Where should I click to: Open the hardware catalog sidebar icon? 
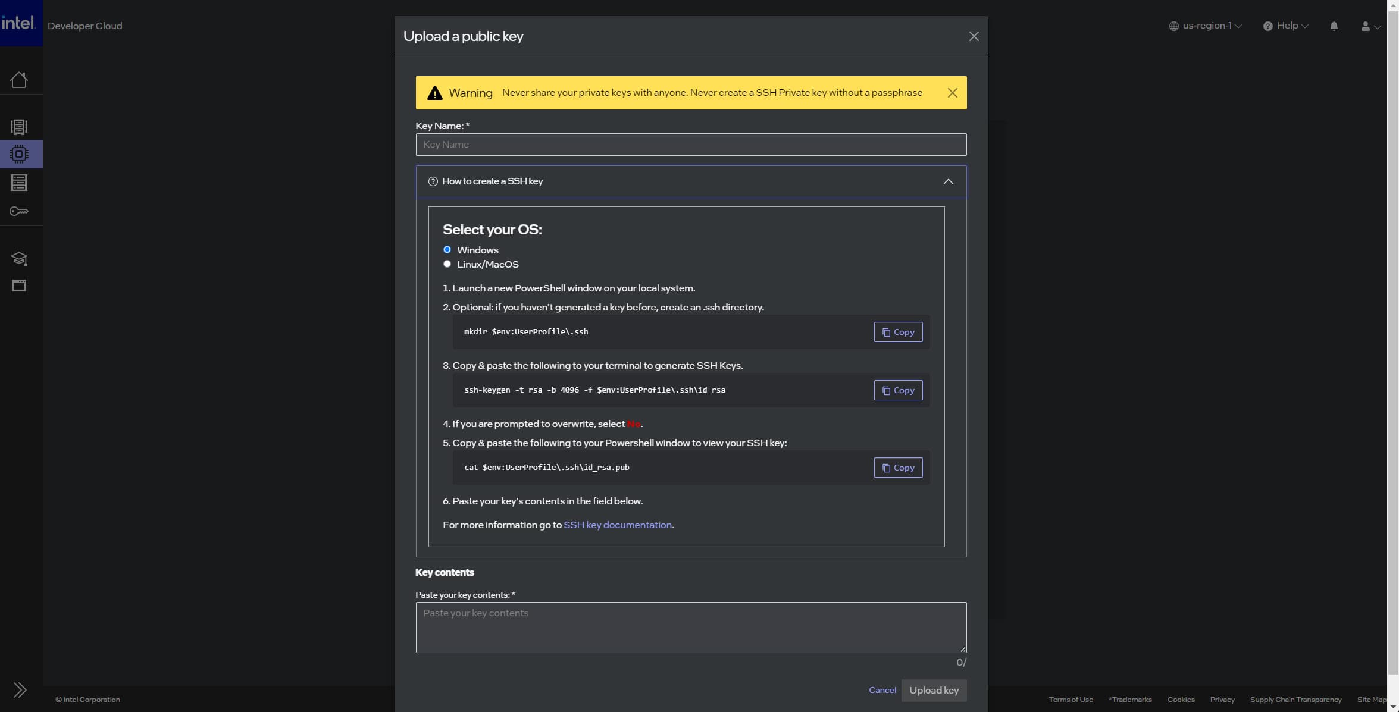19,127
